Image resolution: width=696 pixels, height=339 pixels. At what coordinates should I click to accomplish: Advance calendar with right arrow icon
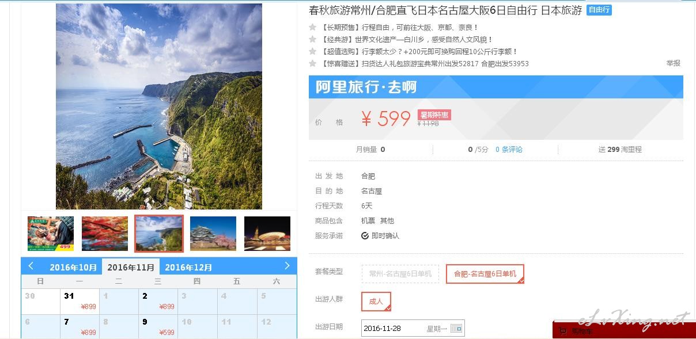[287, 266]
